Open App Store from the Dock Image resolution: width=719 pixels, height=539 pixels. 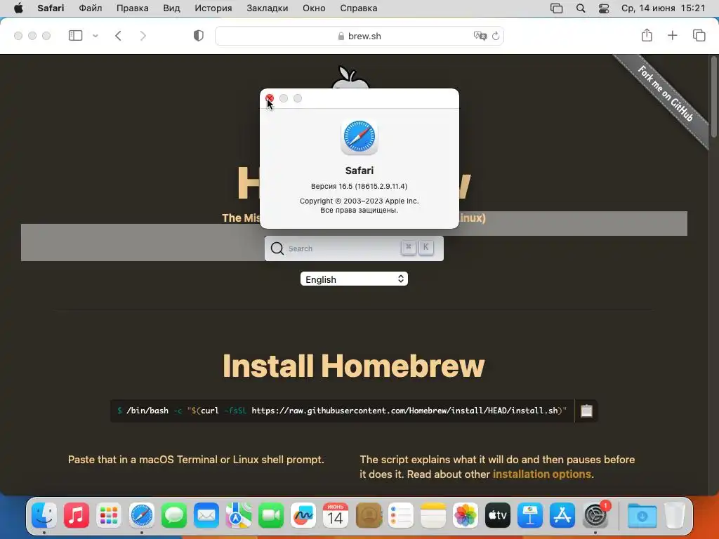coord(562,515)
